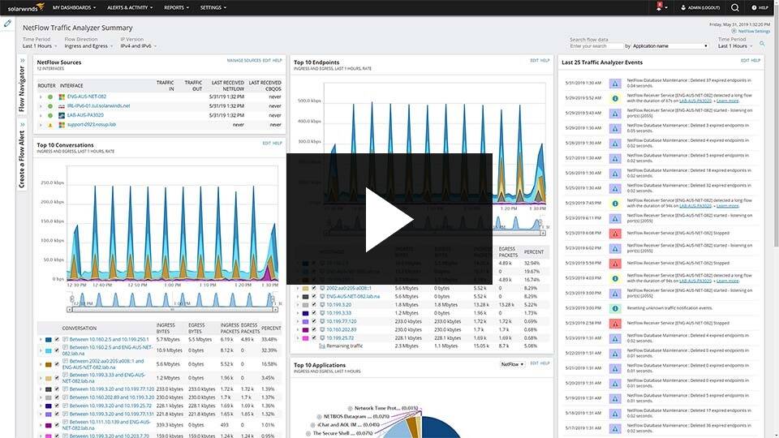Screen dimensions: 779x438
Task: Expand the ENG-AUS-NET-082 source row
Action: pos(41,97)
